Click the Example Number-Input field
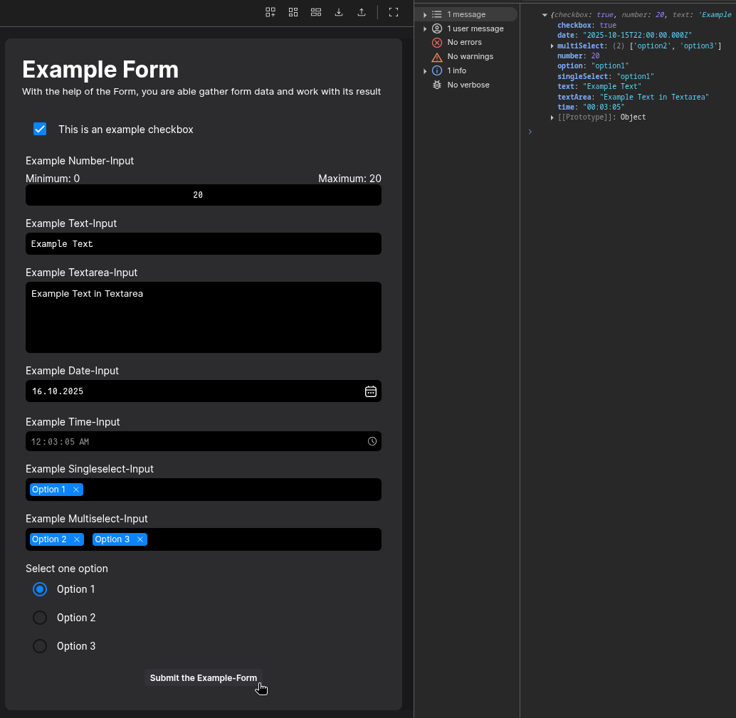Screen dimensions: 736x718 [203, 195]
